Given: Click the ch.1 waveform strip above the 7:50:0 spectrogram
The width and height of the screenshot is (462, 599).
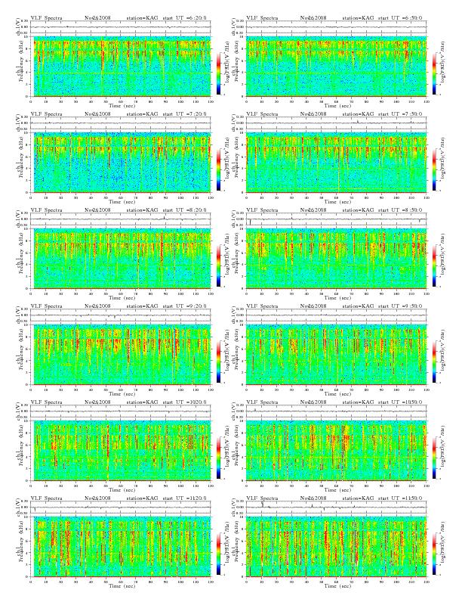Looking at the screenshot, I should 336,123.
